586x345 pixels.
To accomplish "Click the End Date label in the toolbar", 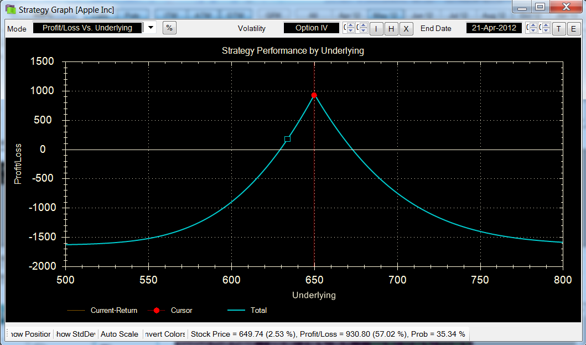I will (435, 28).
